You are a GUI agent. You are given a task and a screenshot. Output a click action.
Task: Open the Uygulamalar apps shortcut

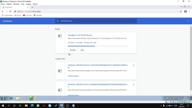tap(7, 15)
